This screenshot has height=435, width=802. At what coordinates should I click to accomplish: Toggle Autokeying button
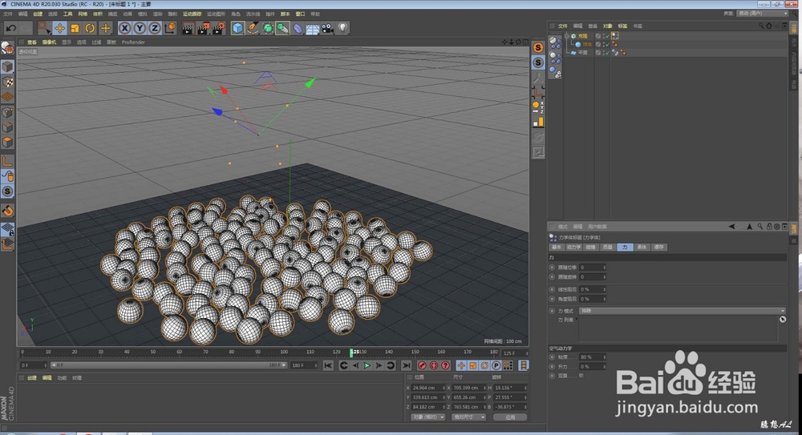pyautogui.click(x=434, y=365)
